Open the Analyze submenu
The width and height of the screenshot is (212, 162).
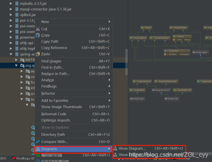pyautogui.click(x=74, y=80)
